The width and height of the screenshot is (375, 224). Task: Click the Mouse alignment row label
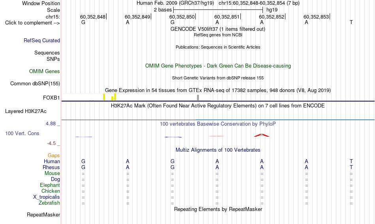click(x=52, y=173)
